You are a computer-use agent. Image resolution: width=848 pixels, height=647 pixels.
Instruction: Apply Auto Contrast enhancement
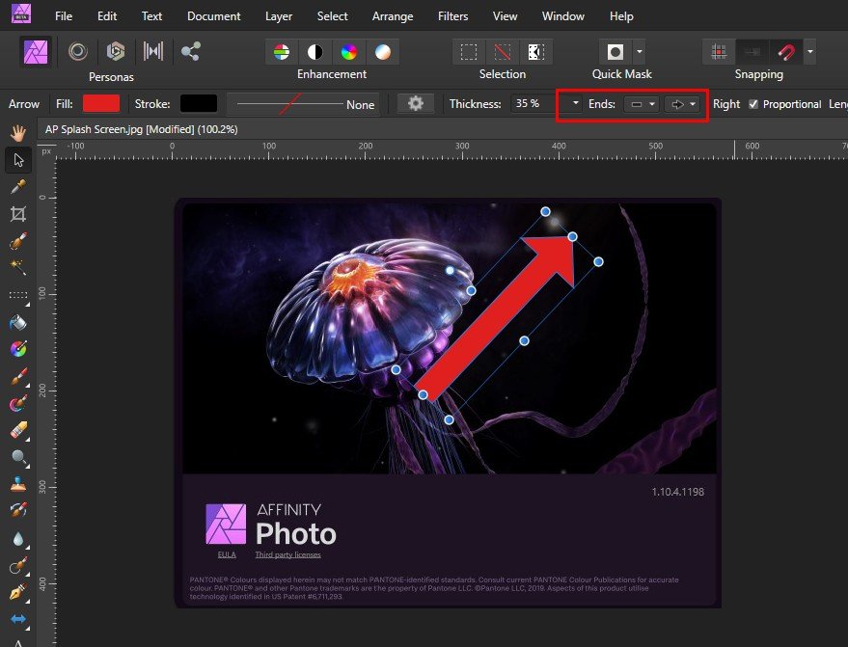point(315,52)
